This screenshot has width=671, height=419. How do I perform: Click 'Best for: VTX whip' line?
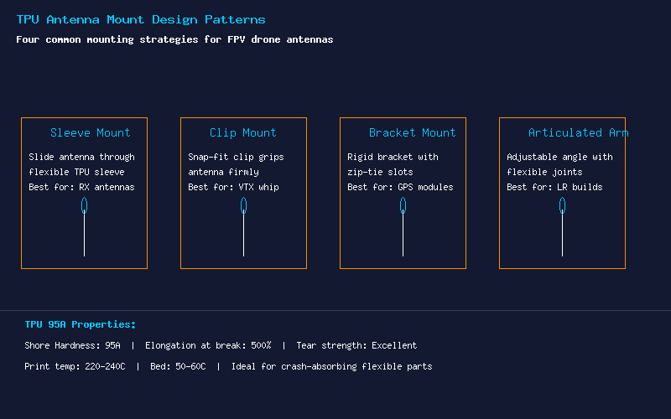(233, 187)
